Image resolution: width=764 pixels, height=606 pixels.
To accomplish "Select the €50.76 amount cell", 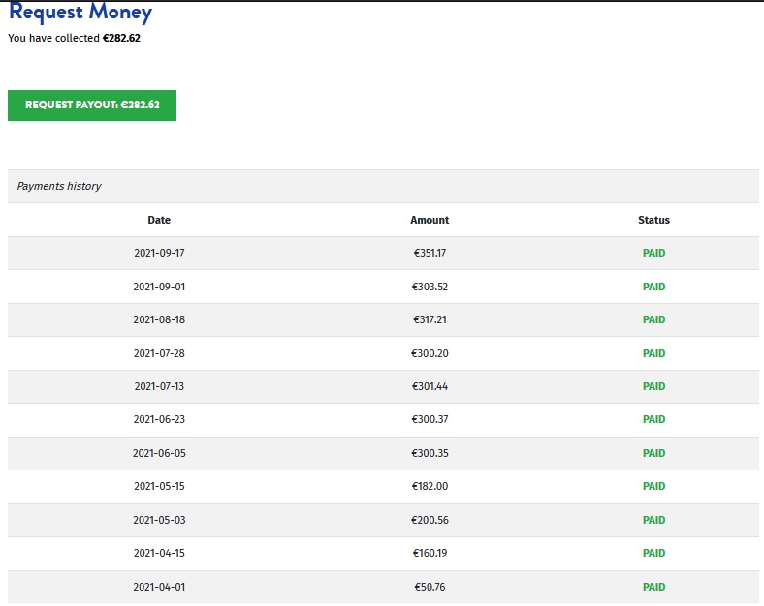I will (430, 587).
